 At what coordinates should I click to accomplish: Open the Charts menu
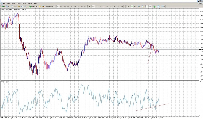tap(19, 3)
